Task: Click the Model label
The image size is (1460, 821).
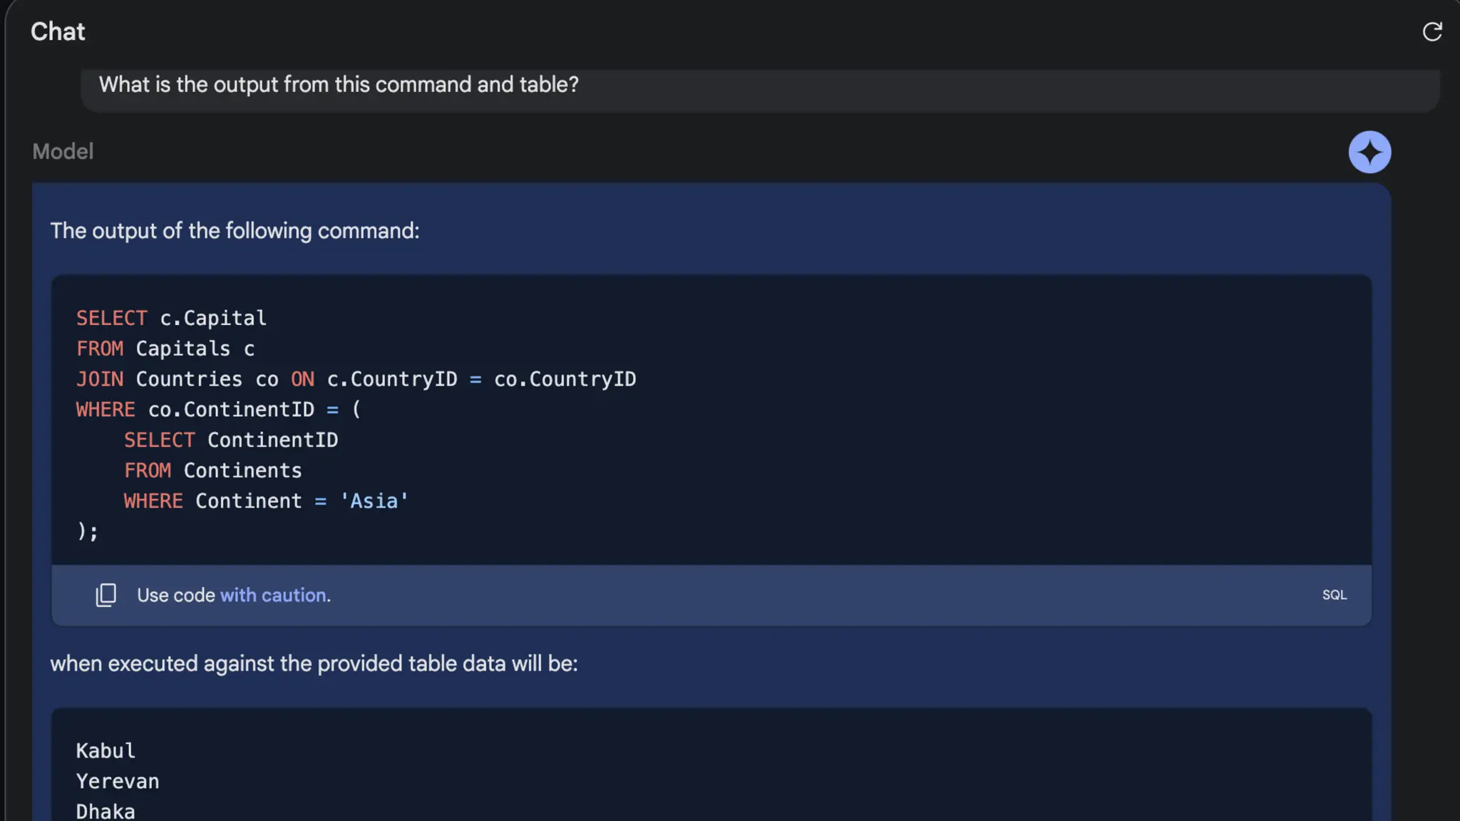Action: pos(63,152)
